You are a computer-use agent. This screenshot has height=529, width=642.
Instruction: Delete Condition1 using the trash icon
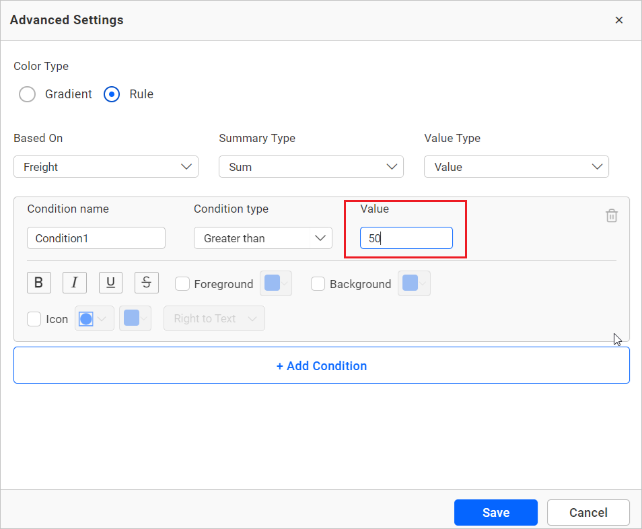pyautogui.click(x=611, y=216)
